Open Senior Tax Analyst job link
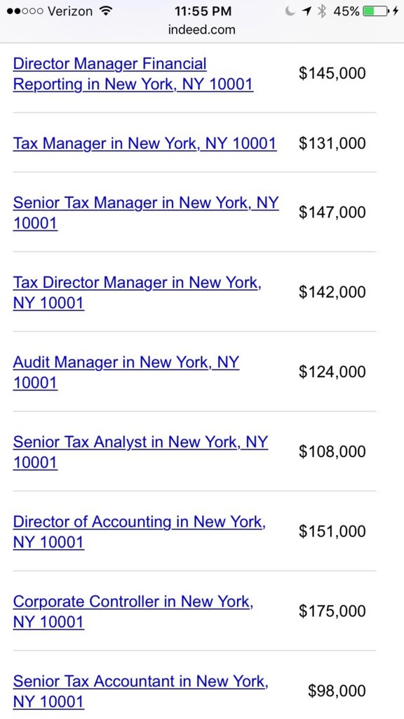Image resolution: width=404 pixels, height=719 pixels. pos(140,451)
